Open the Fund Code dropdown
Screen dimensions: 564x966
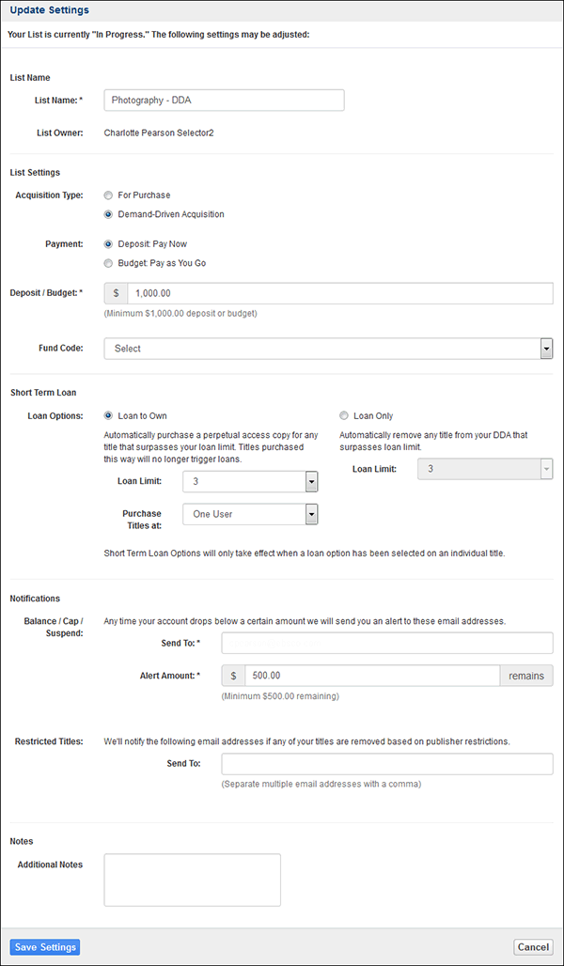(x=329, y=348)
